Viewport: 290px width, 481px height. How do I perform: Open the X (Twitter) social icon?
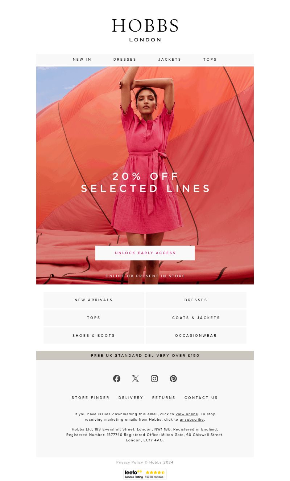pyautogui.click(x=136, y=379)
